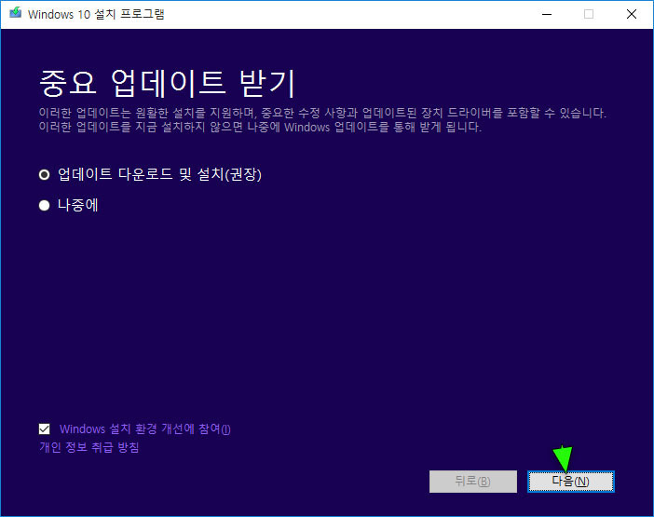The image size is (654, 517).
Task: Click the description line starting '이러한 업데이트는 원활한'
Action: coord(322,113)
